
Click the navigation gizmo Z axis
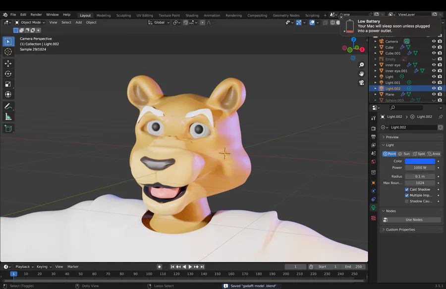coord(353,40)
